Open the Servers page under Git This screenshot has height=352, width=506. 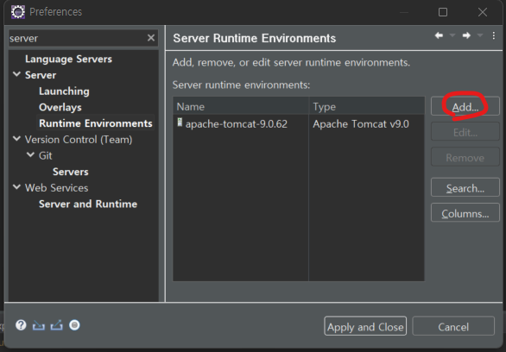point(70,172)
